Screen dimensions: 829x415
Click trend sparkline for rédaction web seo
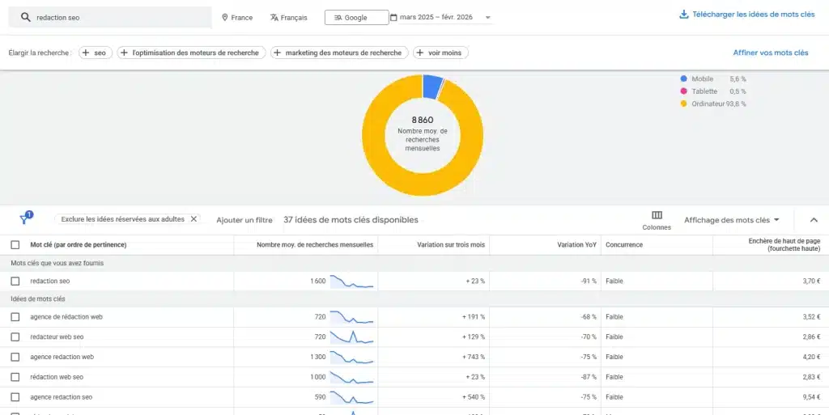pos(352,377)
